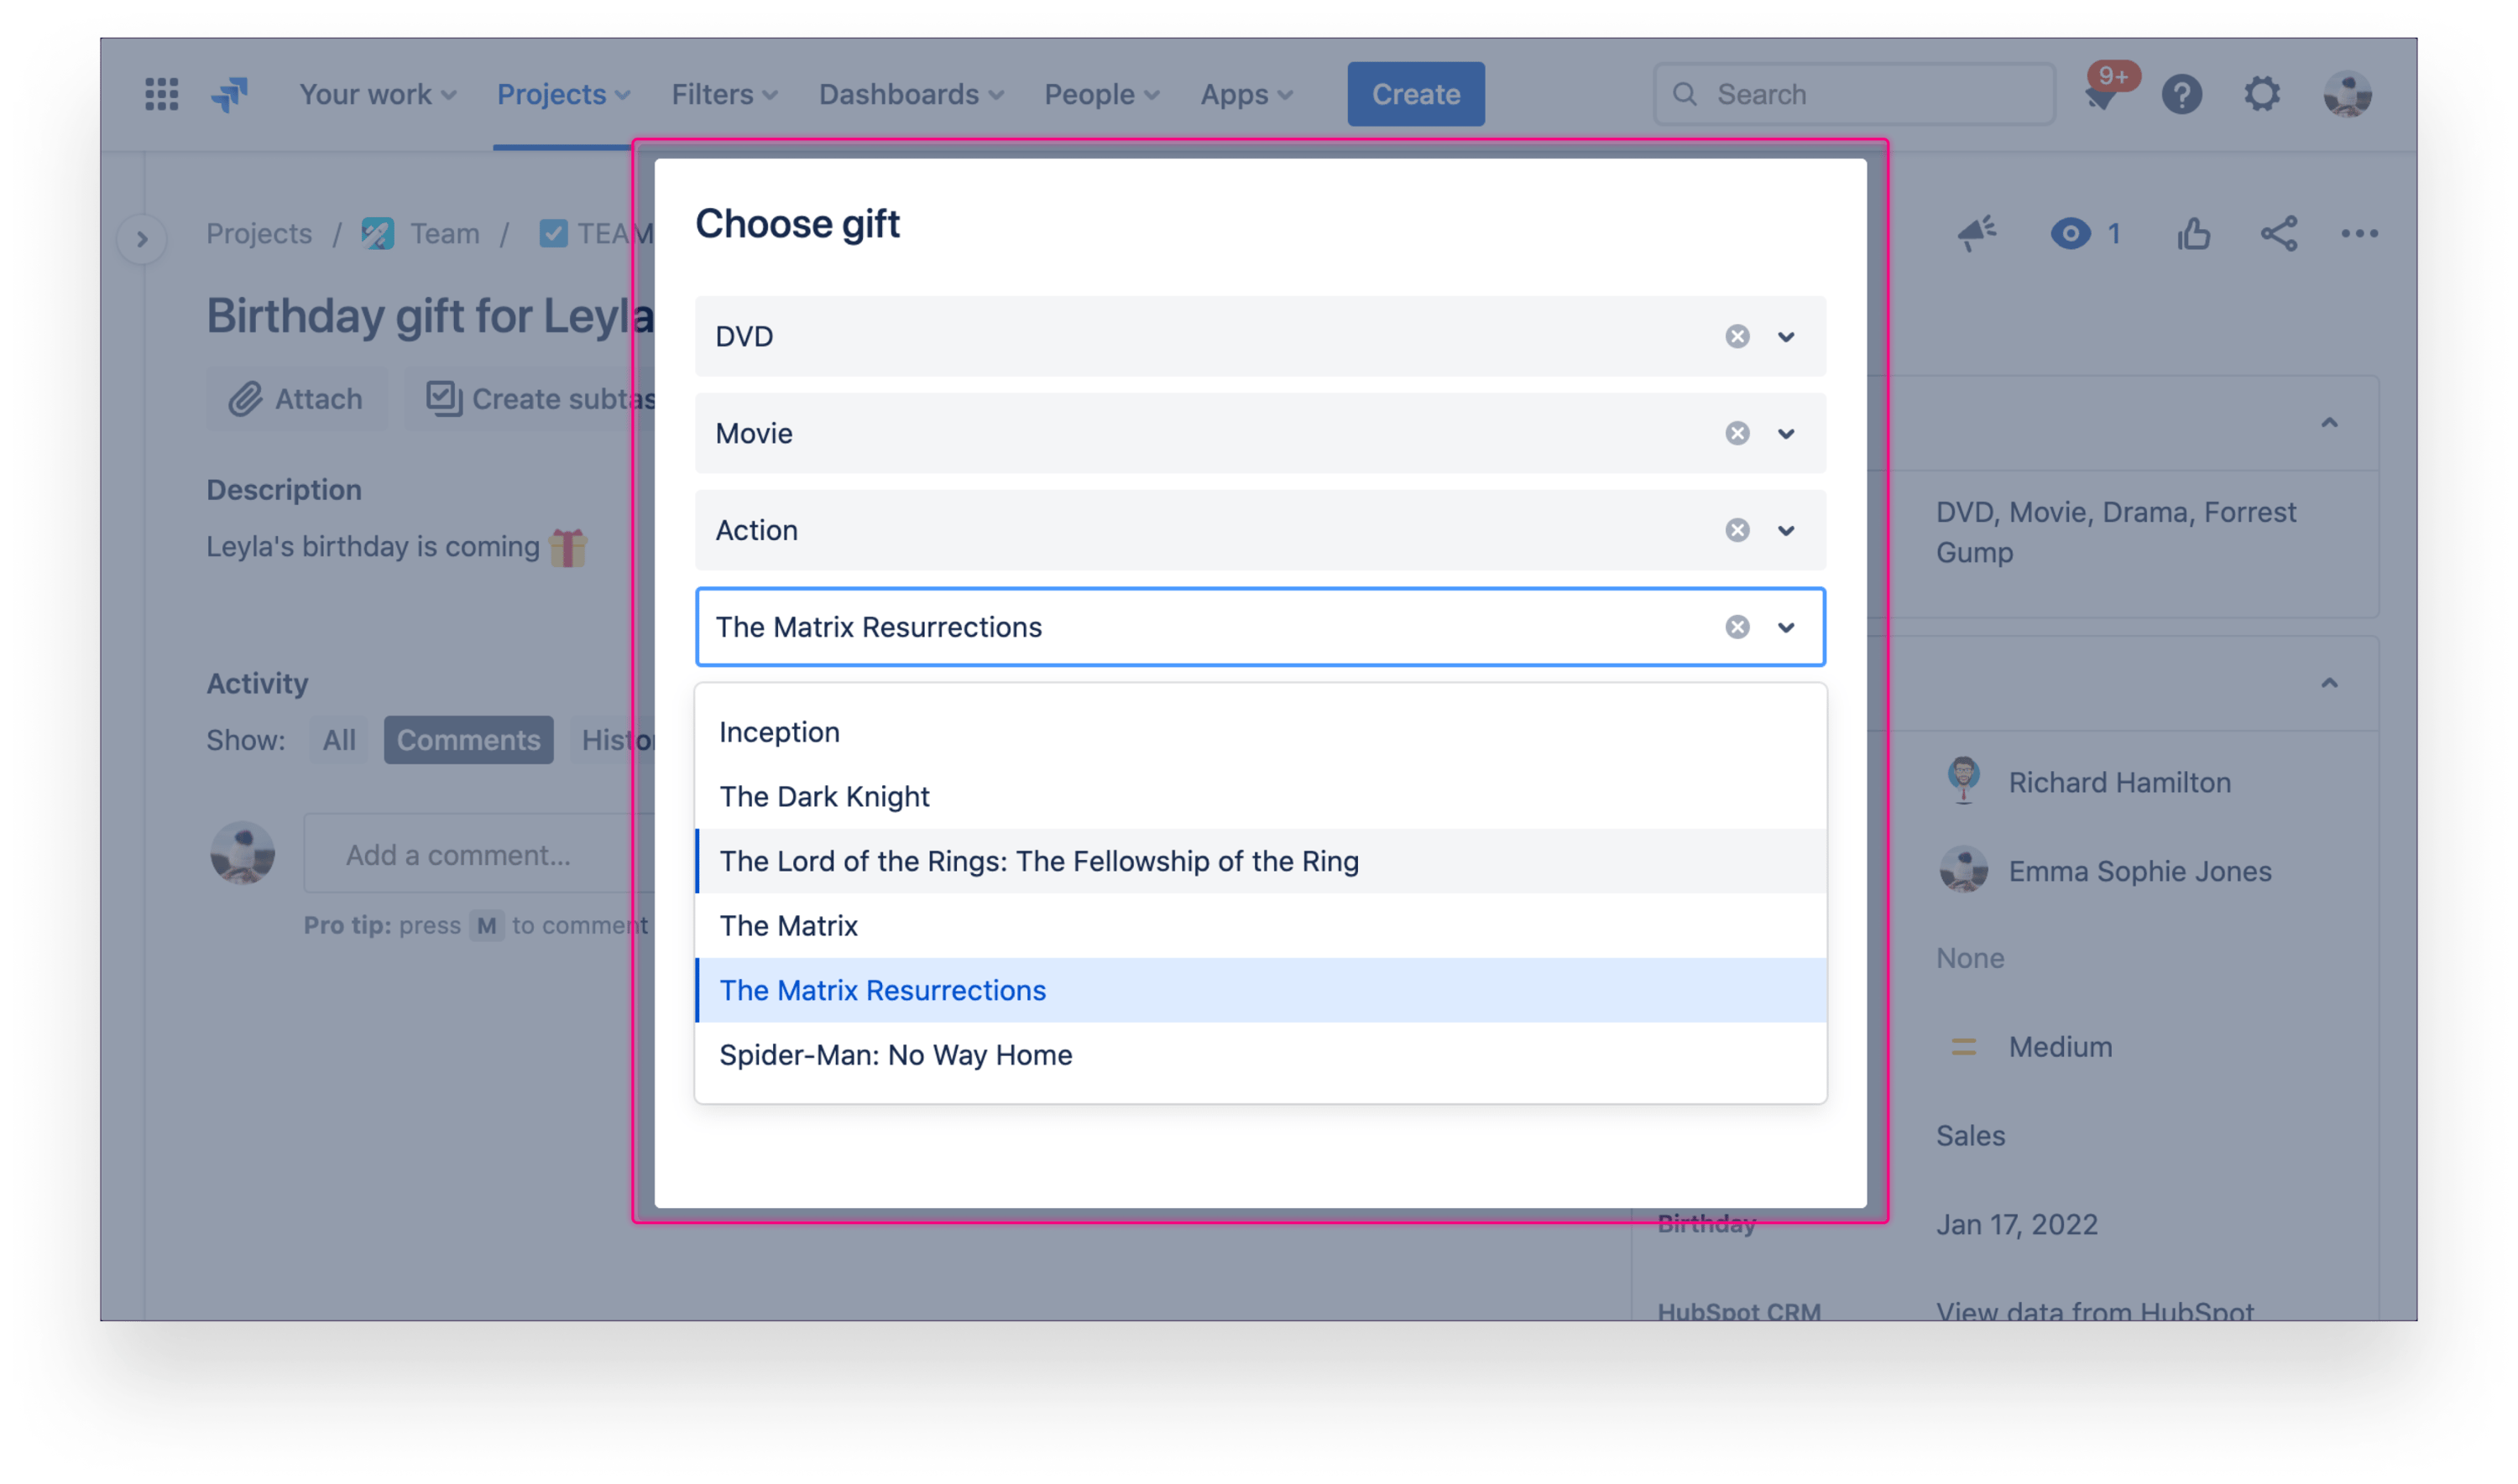The image size is (2518, 1484).
Task: Select Inception from the list
Action: pos(1261,732)
